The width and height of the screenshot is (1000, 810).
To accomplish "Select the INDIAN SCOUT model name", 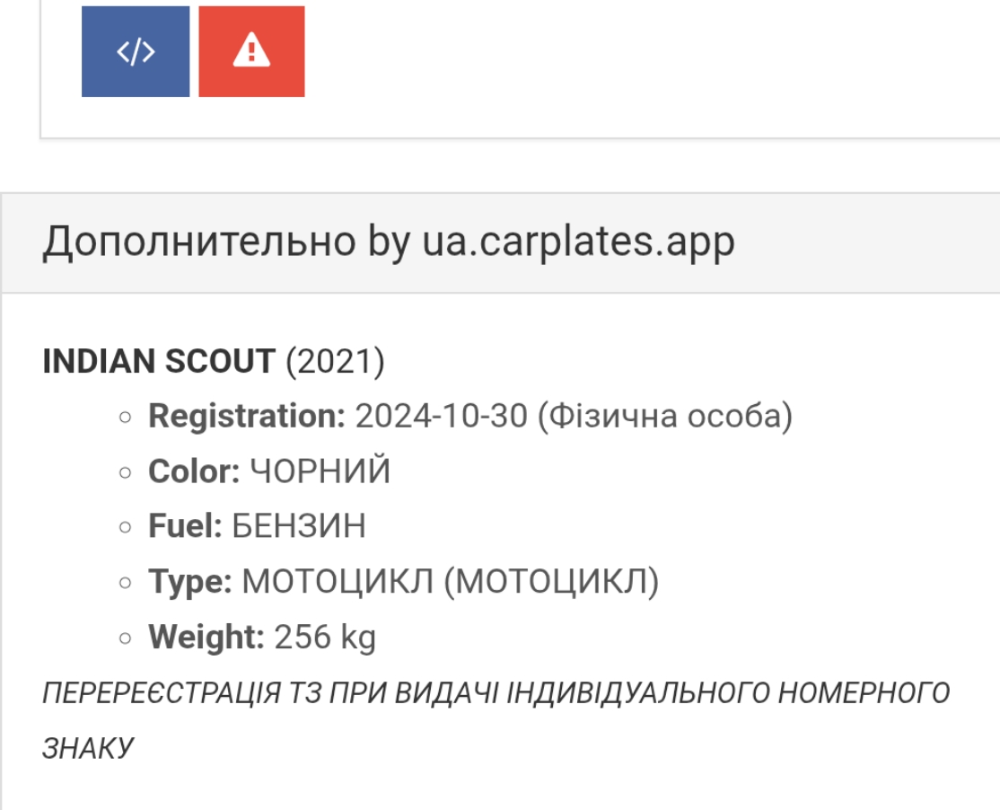I will (x=159, y=361).
